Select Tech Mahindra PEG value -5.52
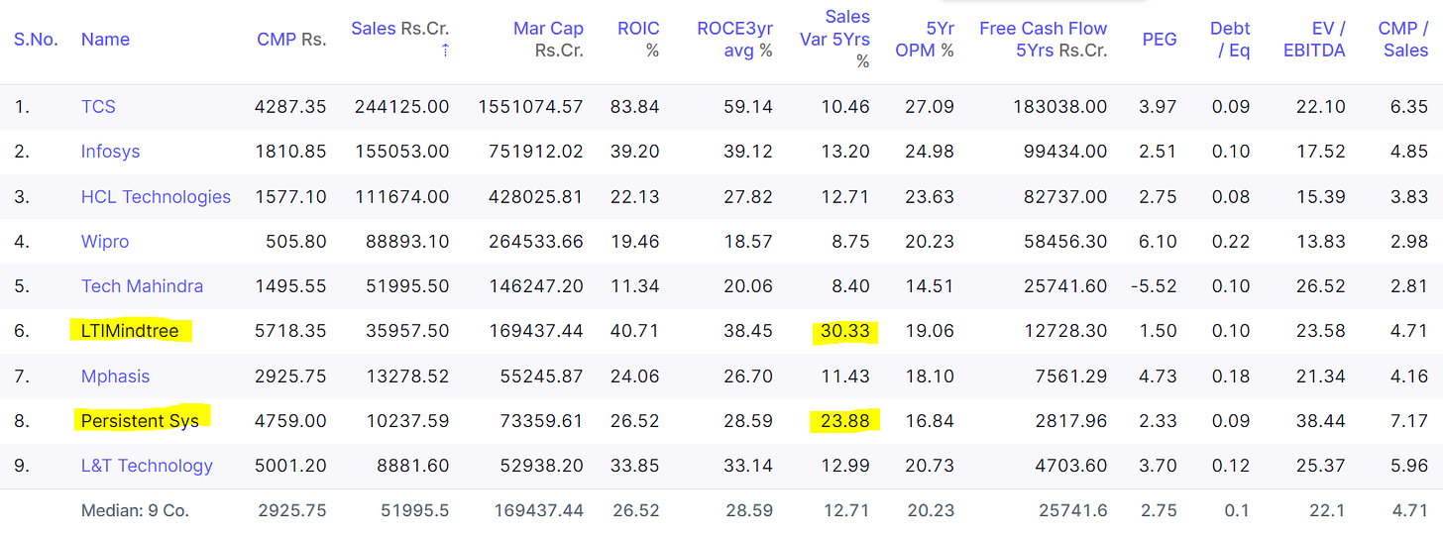Image resolution: width=1443 pixels, height=539 pixels. (1154, 286)
